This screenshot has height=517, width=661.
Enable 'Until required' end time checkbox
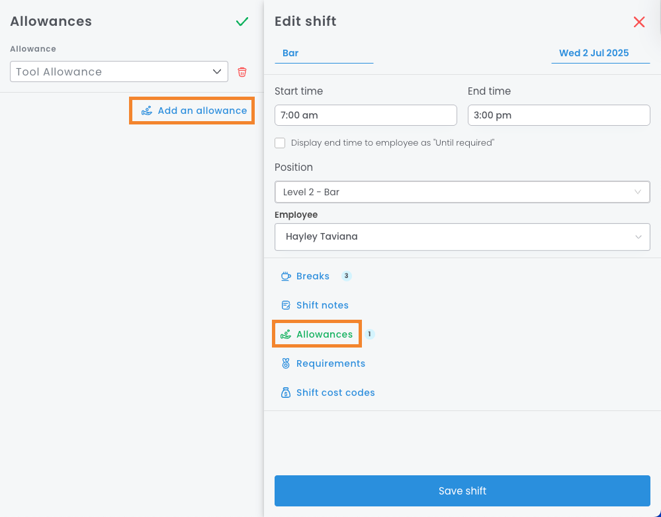[x=280, y=143]
